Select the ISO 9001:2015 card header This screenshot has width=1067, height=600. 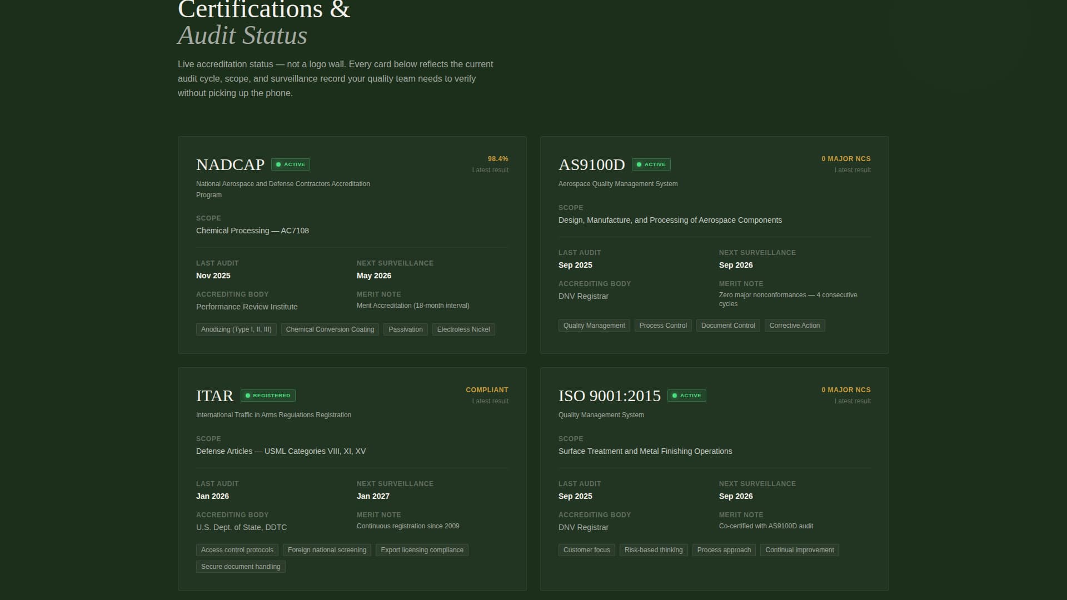point(610,395)
